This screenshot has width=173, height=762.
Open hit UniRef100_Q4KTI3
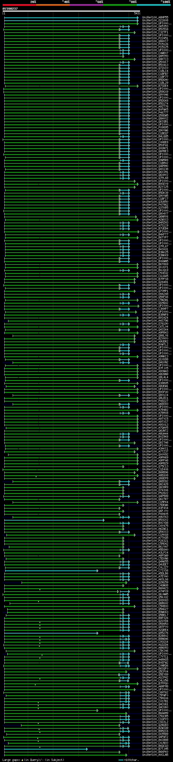155,59
